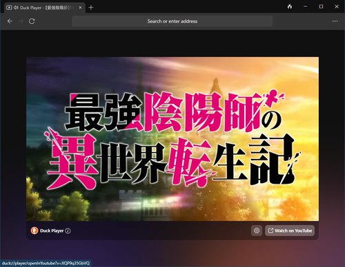Close the Duck Player tab
This screenshot has width=345, height=267.
80,8
